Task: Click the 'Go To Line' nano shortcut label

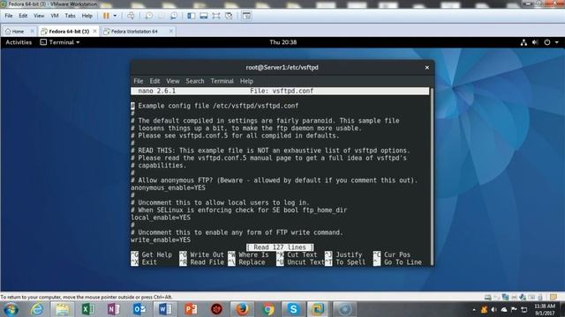Action: pos(403,262)
